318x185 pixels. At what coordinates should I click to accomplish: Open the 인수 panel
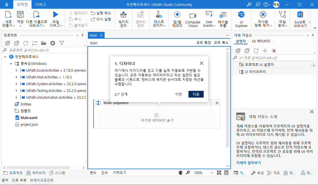(105, 173)
